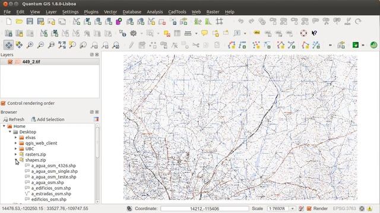Select the Pan Map tool
The image size is (380, 213).
pos(9,45)
